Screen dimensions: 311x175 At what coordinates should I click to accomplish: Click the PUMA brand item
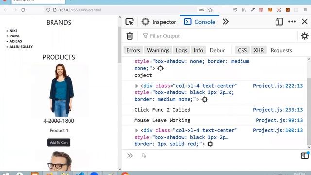(x=15, y=36)
